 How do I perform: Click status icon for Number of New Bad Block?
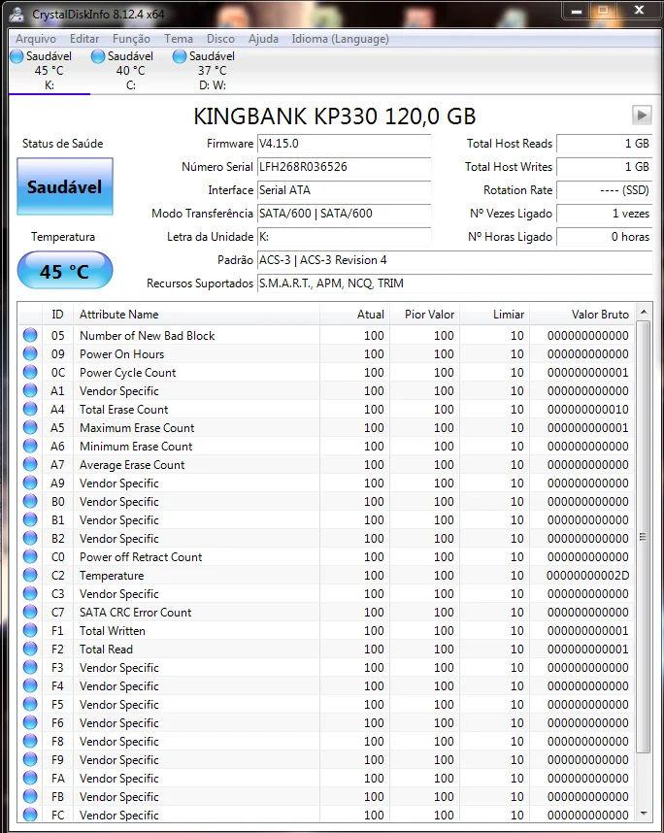pyautogui.click(x=30, y=335)
